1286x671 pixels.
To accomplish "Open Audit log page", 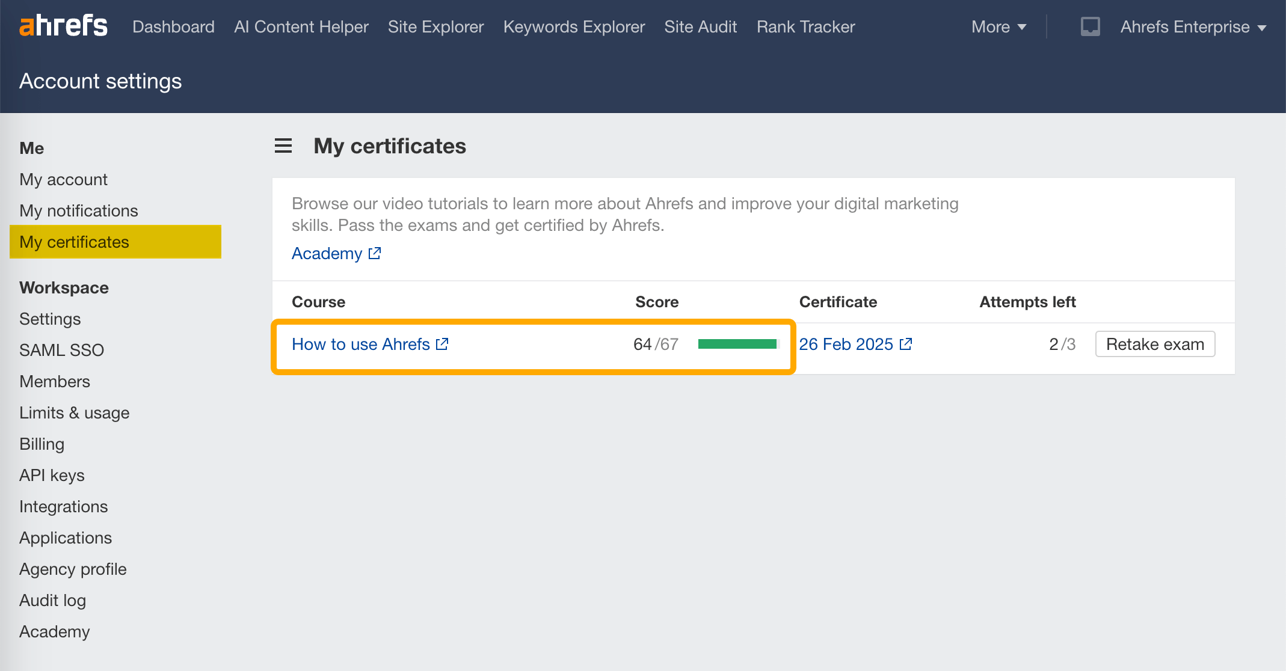I will pos(52,600).
